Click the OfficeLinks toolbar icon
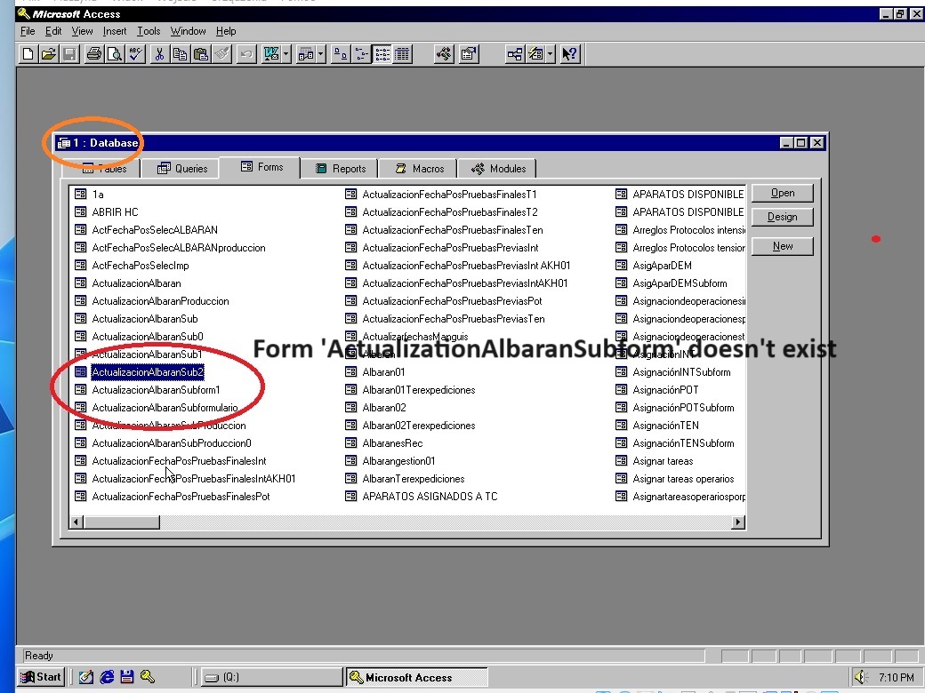 click(271, 54)
